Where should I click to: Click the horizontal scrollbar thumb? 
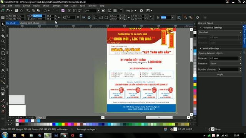tap(159, 117)
